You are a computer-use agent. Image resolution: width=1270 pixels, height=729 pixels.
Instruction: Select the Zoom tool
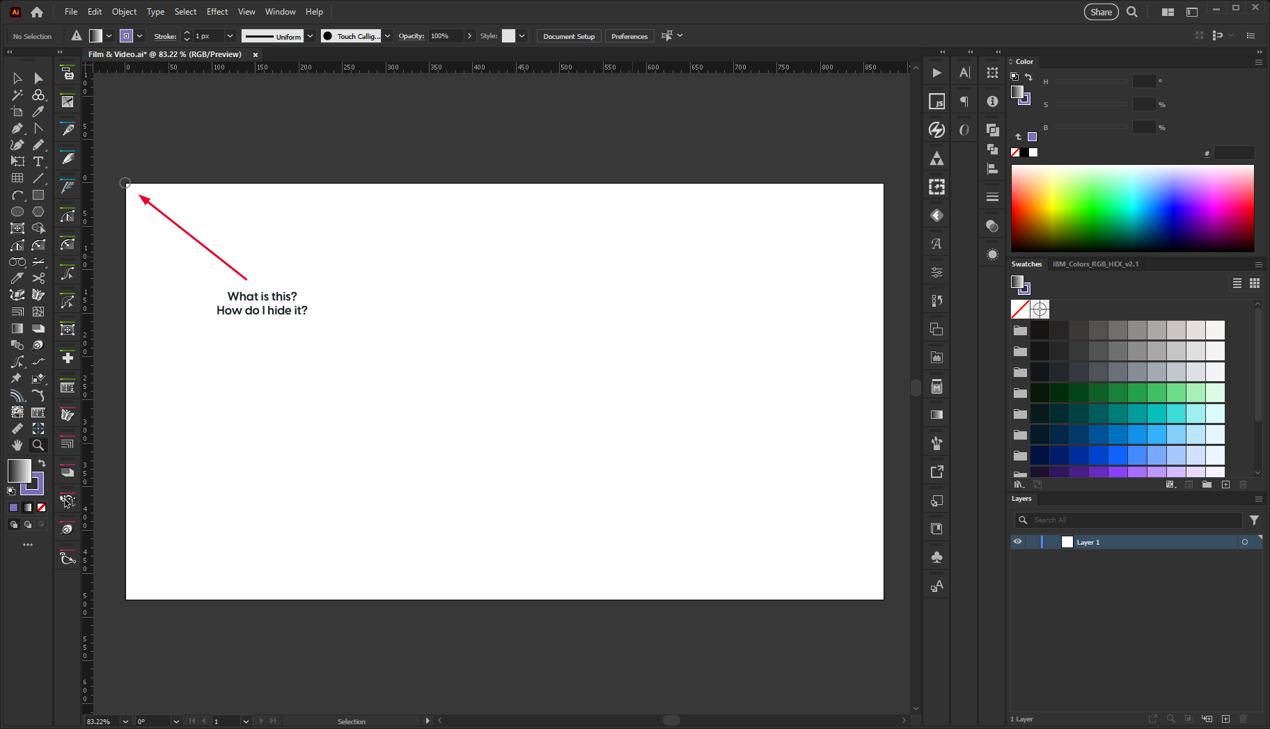pyautogui.click(x=39, y=445)
